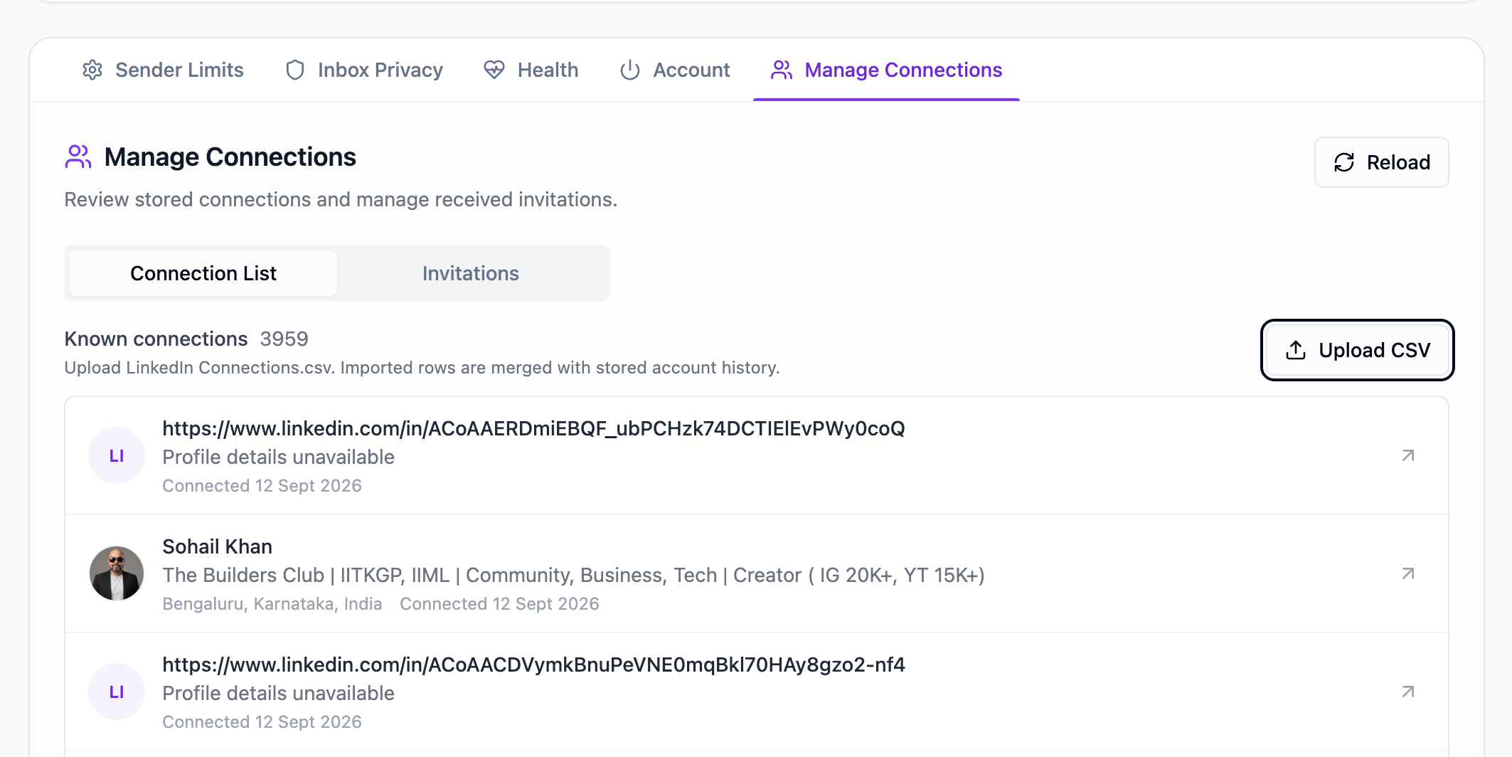The image size is (1512, 757).
Task: Go to the Account tab
Action: tap(675, 70)
